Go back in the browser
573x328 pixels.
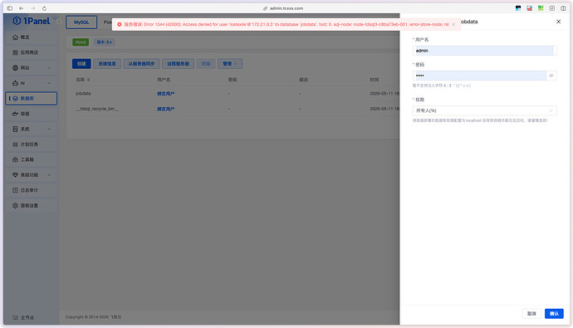pyautogui.click(x=22, y=8)
